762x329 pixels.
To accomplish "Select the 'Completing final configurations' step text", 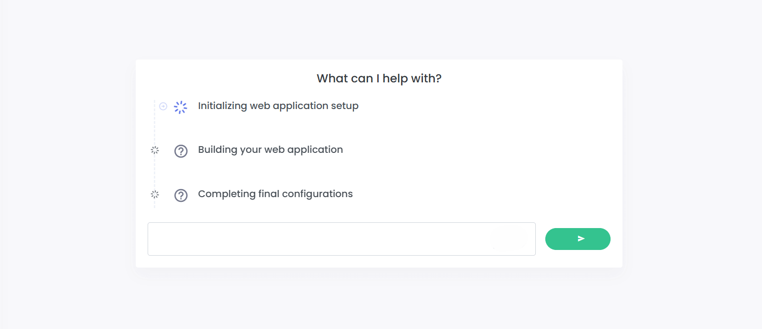I will click(x=275, y=194).
